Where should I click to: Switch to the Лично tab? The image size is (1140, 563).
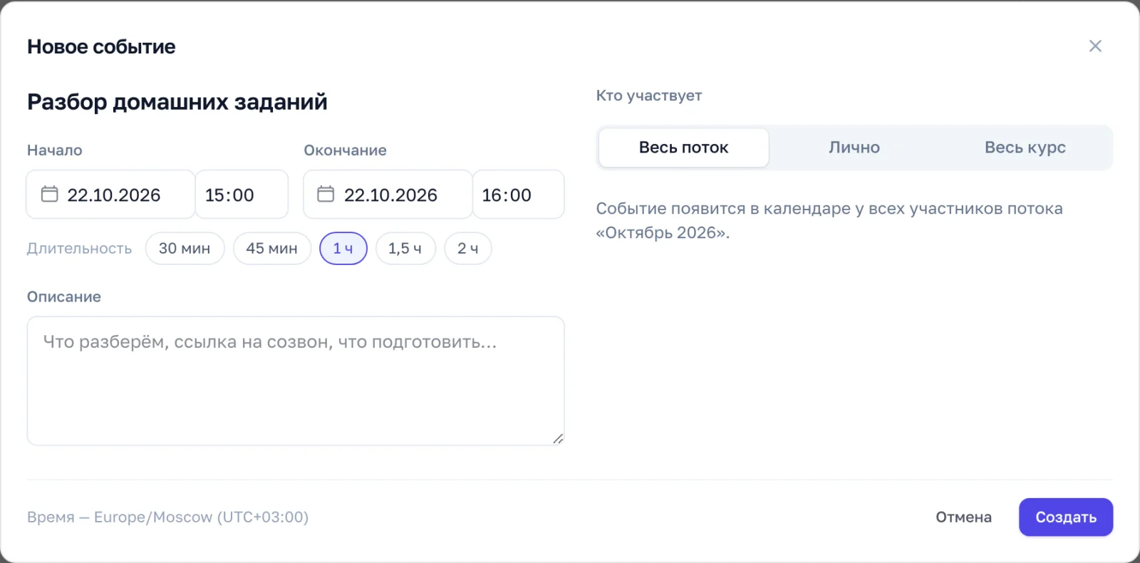click(x=854, y=148)
